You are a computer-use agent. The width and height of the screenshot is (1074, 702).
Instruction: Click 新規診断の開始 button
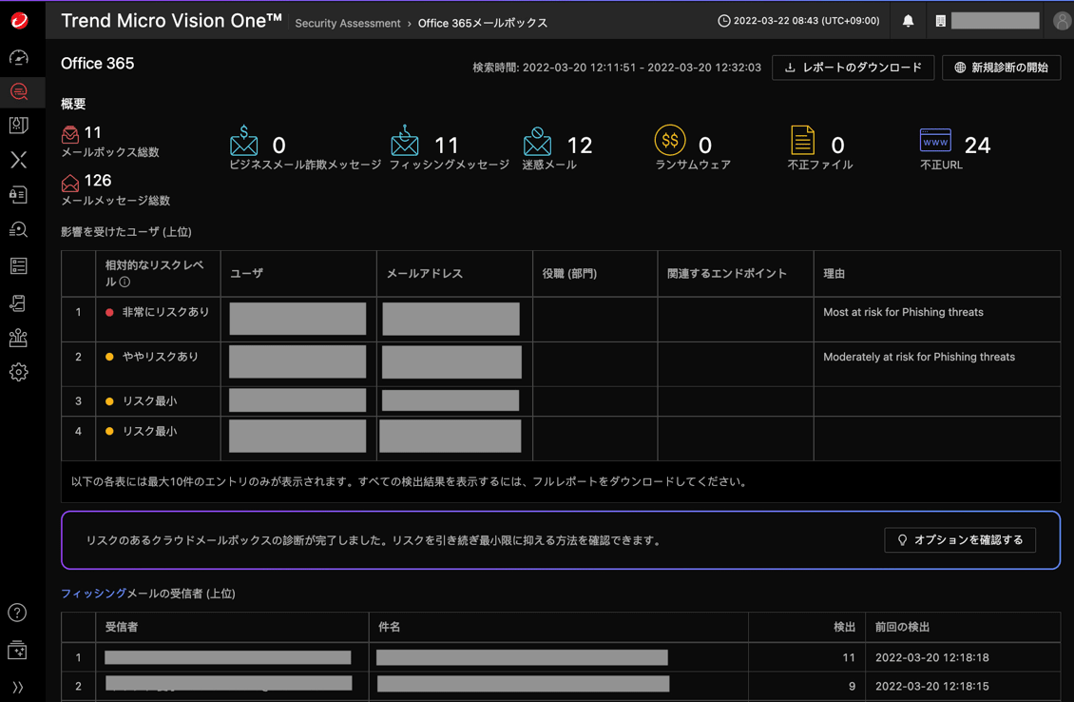[1001, 68]
